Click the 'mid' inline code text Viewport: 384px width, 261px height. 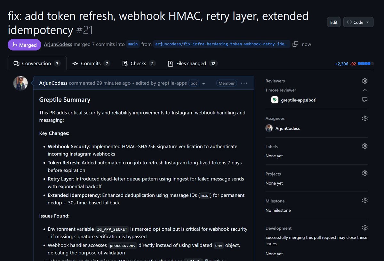pyautogui.click(x=205, y=195)
